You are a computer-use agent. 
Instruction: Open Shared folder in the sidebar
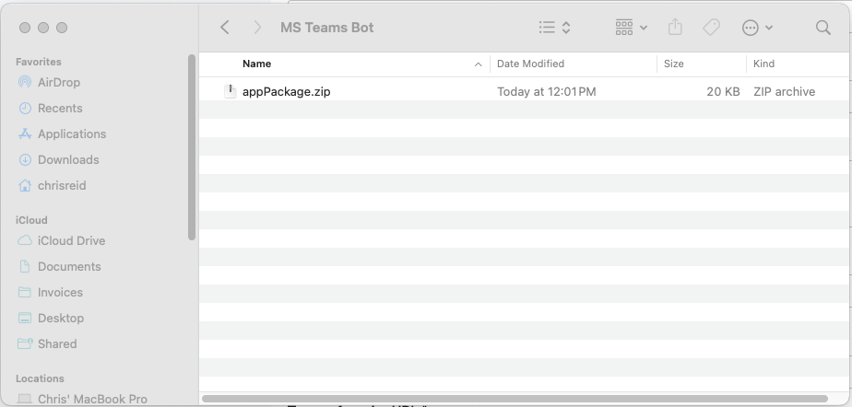click(x=57, y=344)
